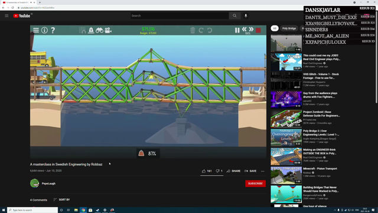Click the weight stress icon in game toolbar
The height and width of the screenshot is (213, 378).
point(91,30)
